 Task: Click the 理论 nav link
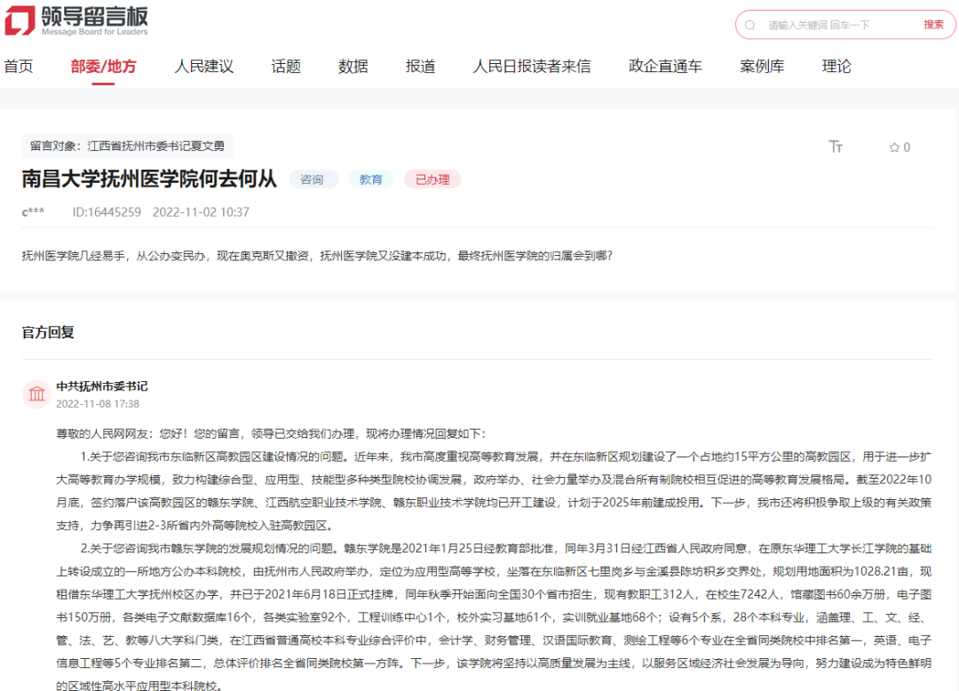pos(836,67)
